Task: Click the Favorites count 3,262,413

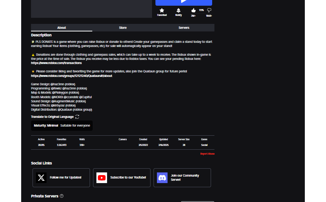Action: click(x=62, y=145)
